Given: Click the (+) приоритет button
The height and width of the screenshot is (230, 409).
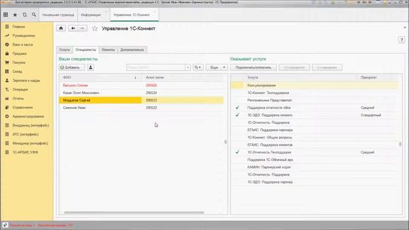Looking at the screenshot, I should click(x=294, y=68).
